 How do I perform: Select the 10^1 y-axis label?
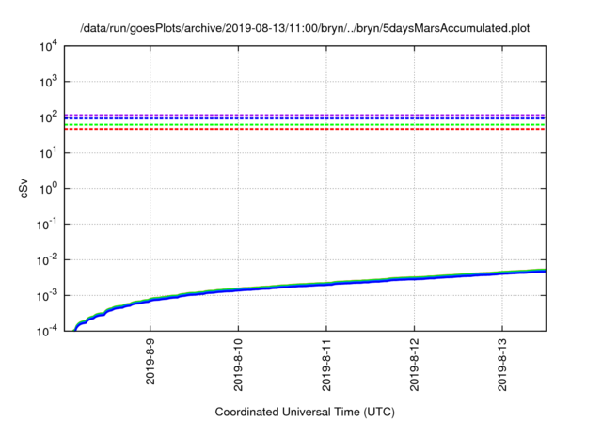pos(48,153)
